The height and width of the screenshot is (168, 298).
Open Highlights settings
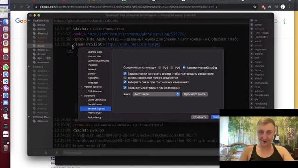coord(93,78)
